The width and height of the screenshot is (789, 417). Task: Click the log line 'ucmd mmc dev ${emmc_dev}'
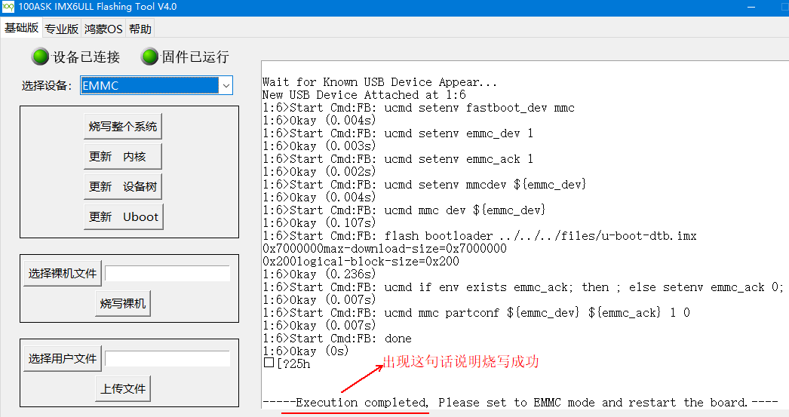pyautogui.click(x=404, y=210)
